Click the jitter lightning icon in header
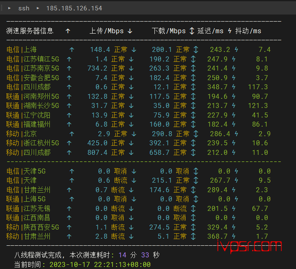The height and width of the screenshot is (269, 296). [230, 31]
